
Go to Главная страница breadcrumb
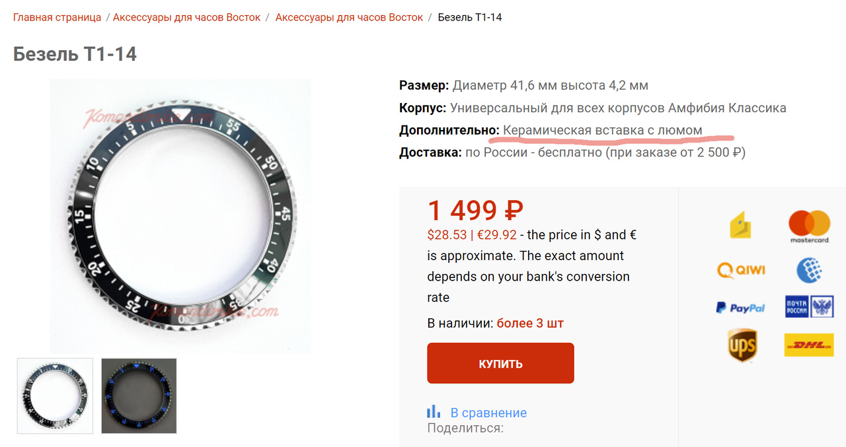(x=57, y=17)
